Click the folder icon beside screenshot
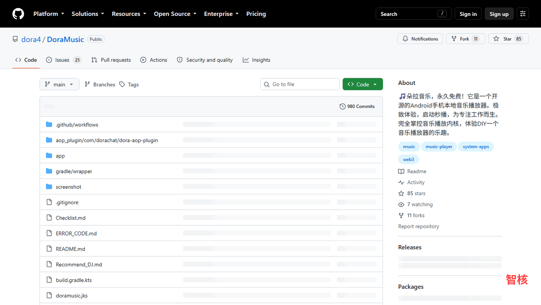 click(49, 187)
